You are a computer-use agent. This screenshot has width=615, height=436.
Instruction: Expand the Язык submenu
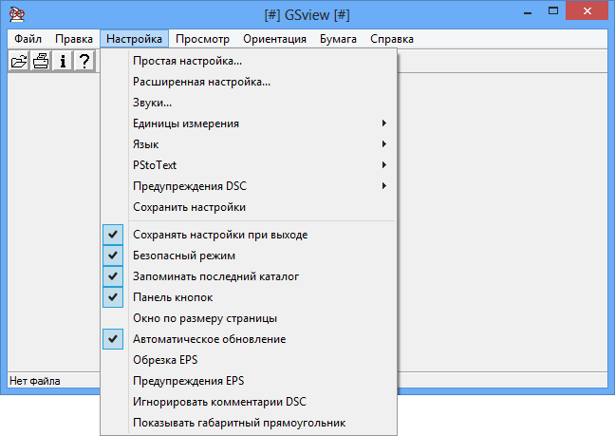146,144
